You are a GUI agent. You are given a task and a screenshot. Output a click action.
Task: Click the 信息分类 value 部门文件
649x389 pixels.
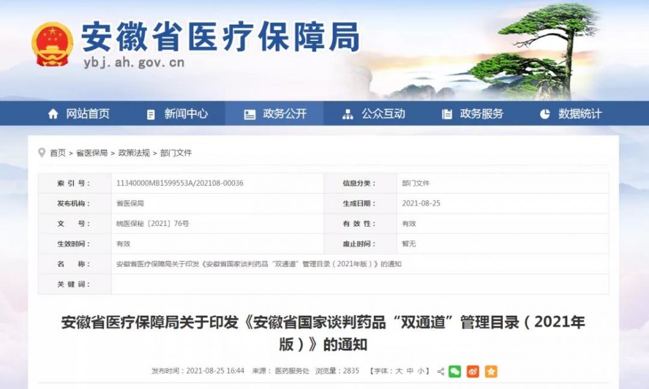415,183
